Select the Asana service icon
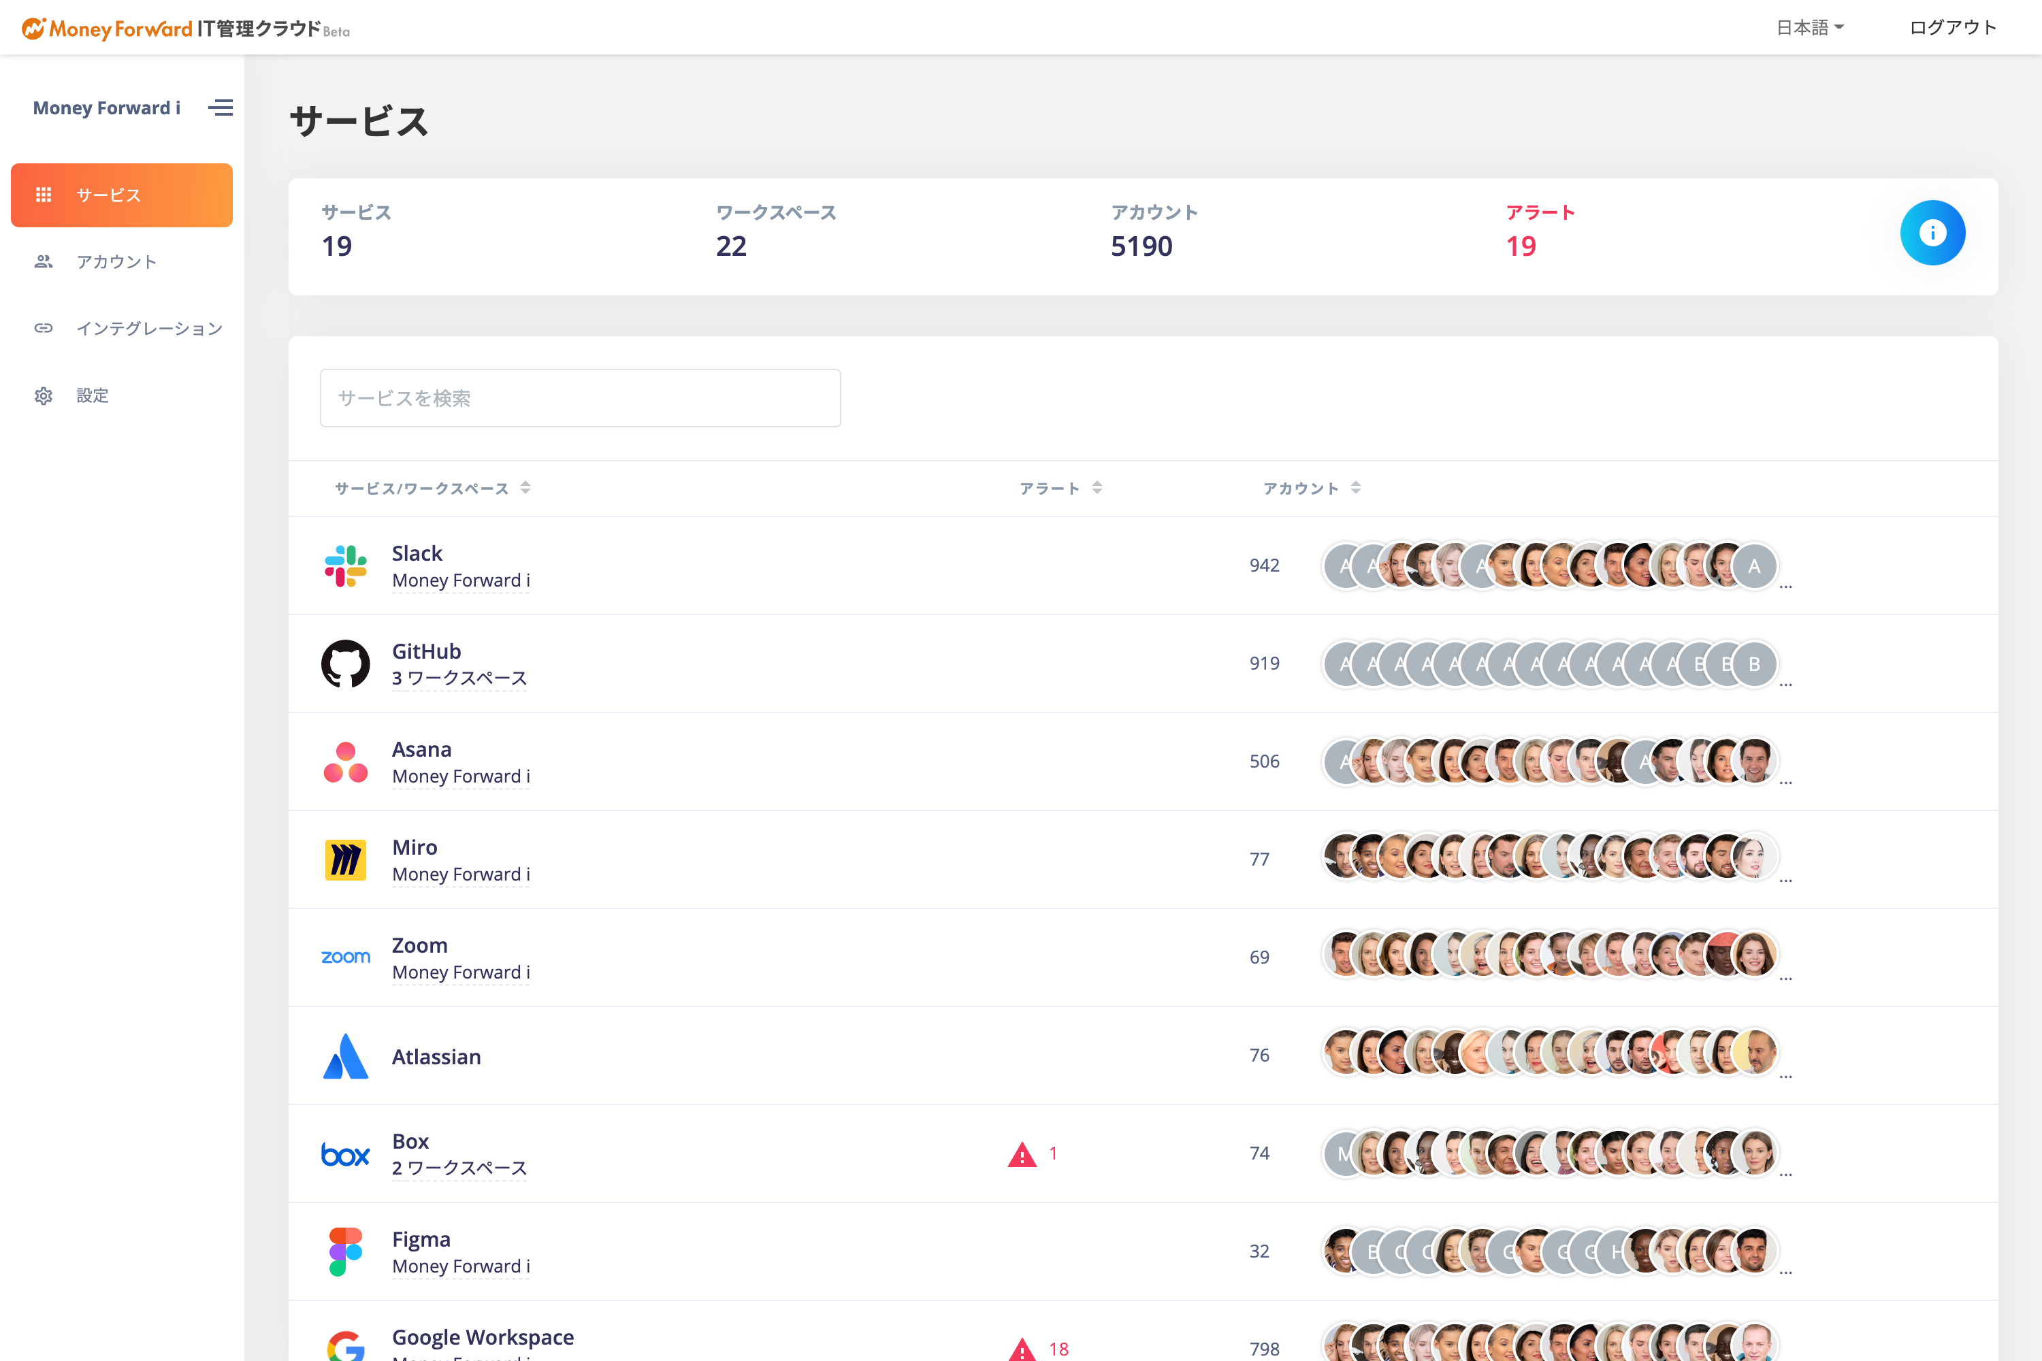The height and width of the screenshot is (1361, 2042). (346, 761)
